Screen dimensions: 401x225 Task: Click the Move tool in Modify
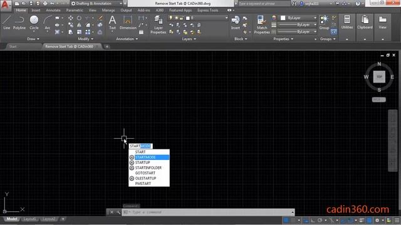(71, 18)
